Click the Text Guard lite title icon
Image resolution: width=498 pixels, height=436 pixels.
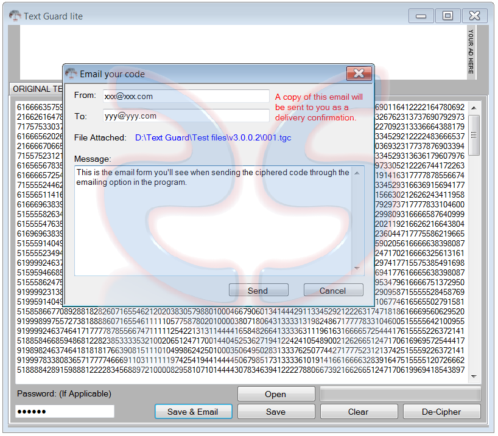(15, 16)
